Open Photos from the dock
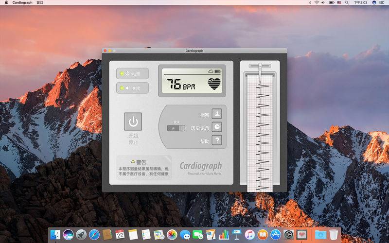The height and width of the screenshot is (243, 389). click(x=172, y=234)
